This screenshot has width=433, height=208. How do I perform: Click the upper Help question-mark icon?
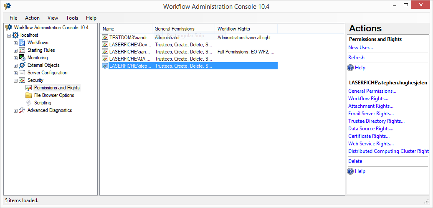[350, 68]
